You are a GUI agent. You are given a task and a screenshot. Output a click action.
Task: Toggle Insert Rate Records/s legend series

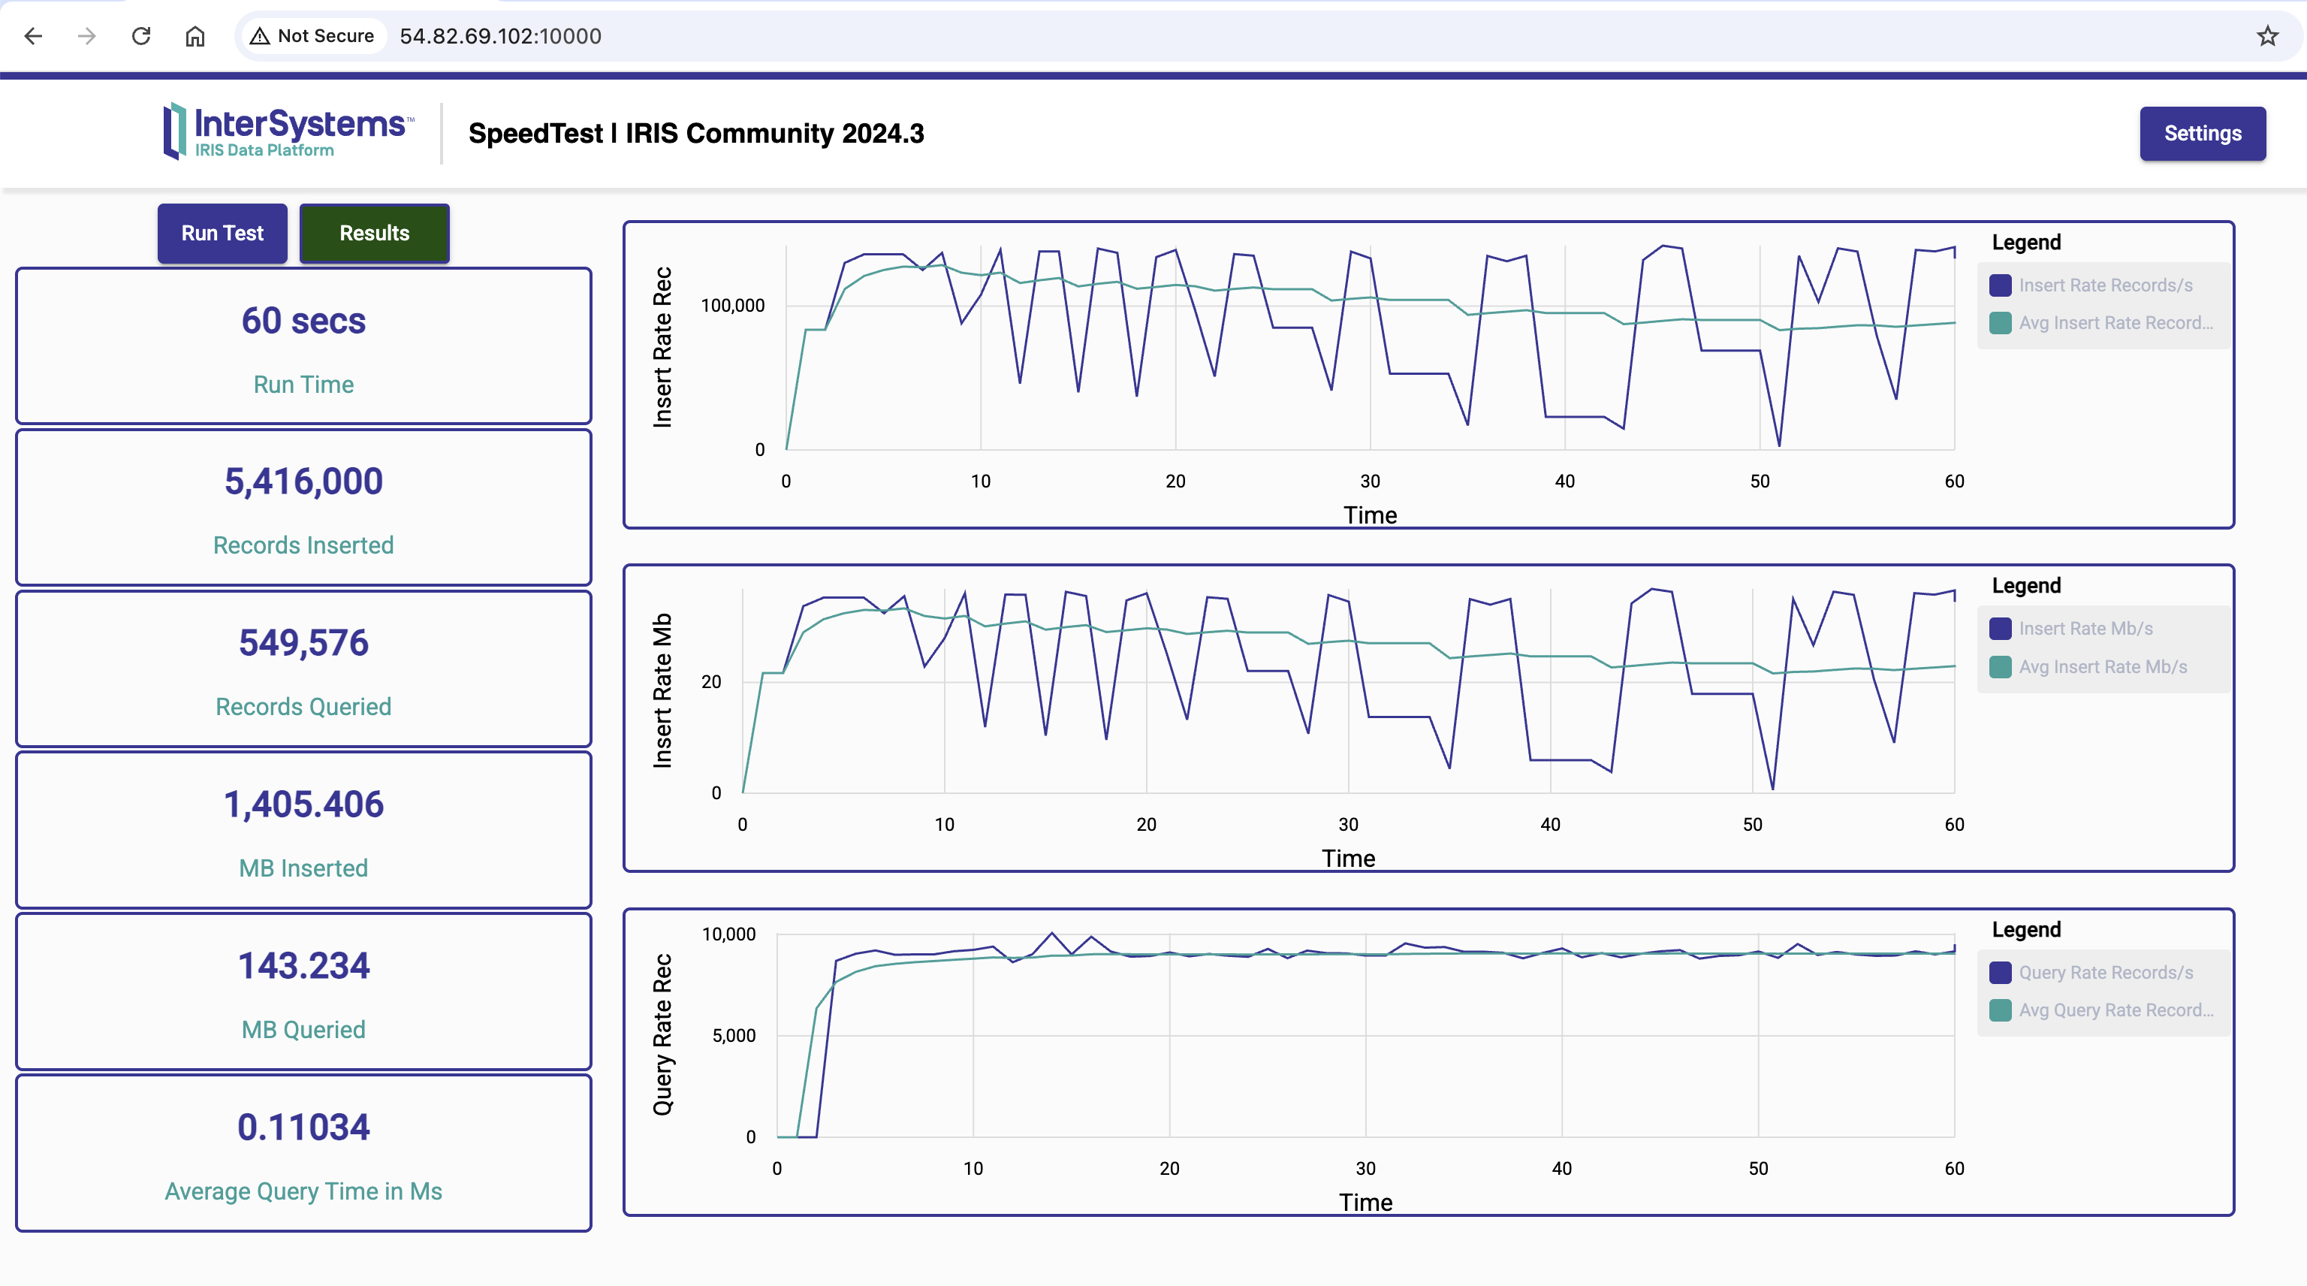tap(2104, 285)
